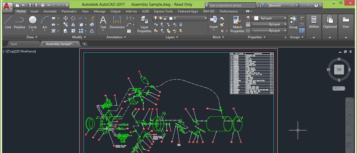357x153 pixels.
Task: Click the Plot print icon
Action: pos(43,5)
